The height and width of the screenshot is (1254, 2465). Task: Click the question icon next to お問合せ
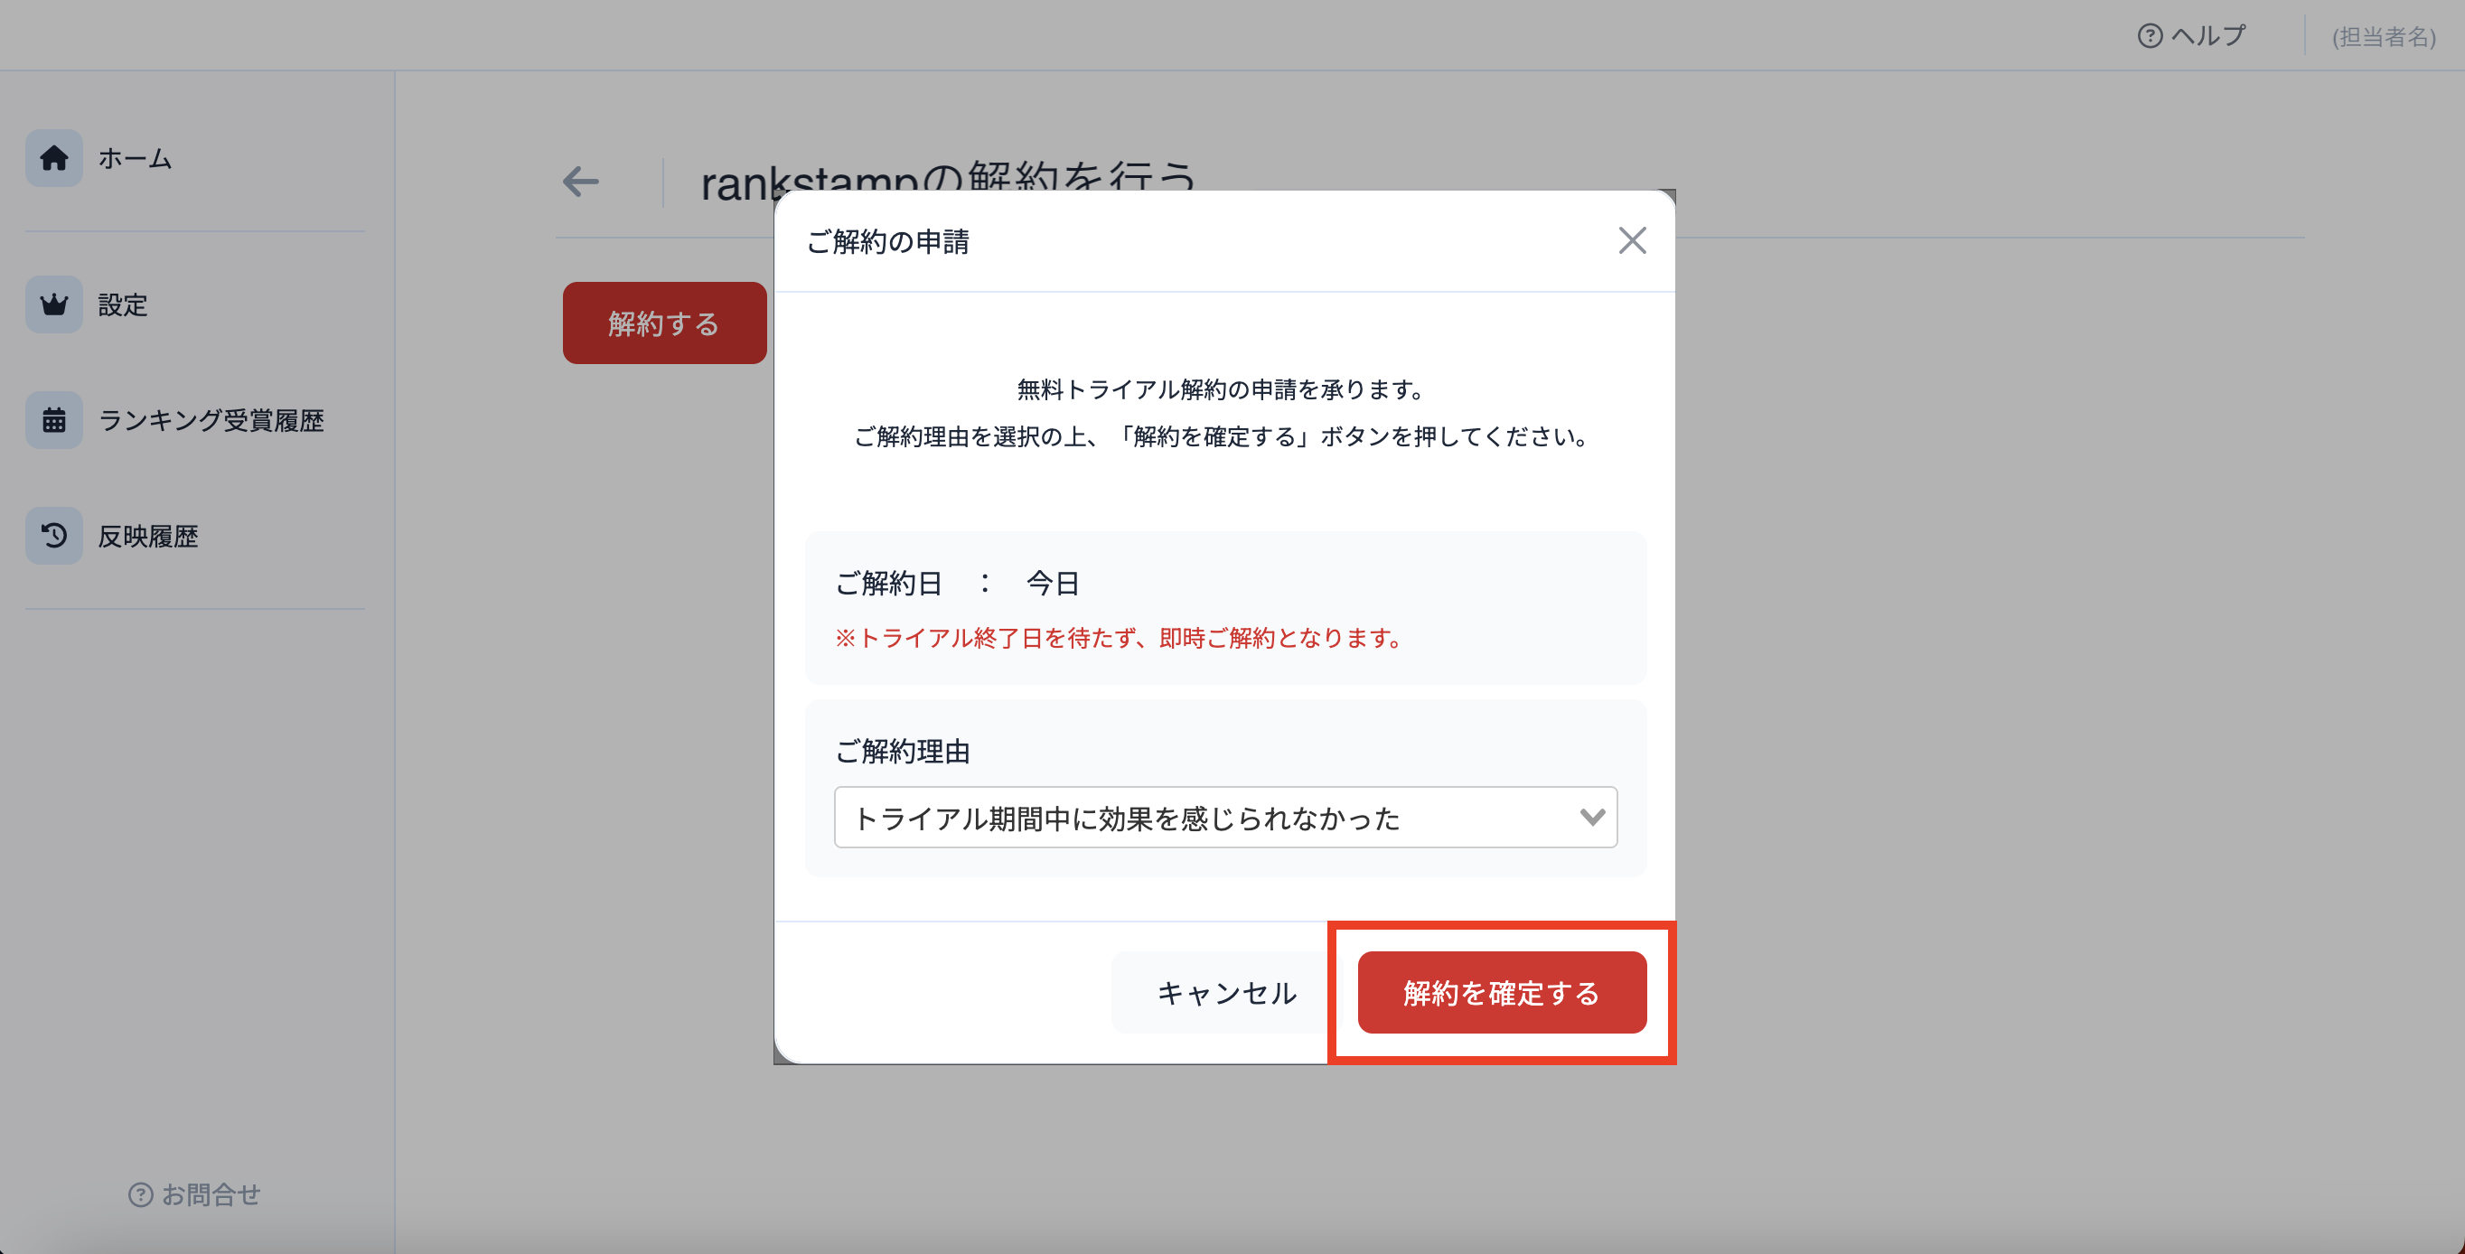tap(141, 1194)
